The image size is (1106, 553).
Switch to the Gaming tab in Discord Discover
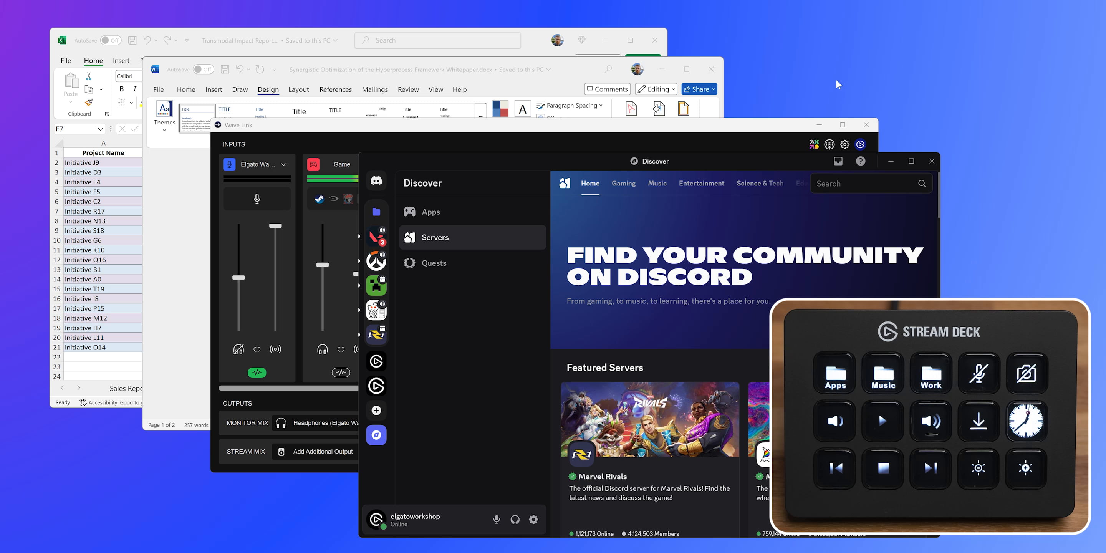tap(623, 183)
